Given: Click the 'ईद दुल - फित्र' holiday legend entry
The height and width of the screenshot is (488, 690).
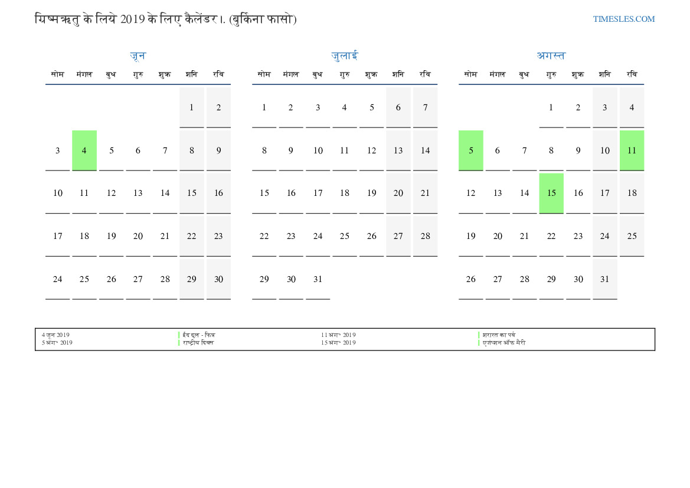Looking at the screenshot, I should coord(199,335).
